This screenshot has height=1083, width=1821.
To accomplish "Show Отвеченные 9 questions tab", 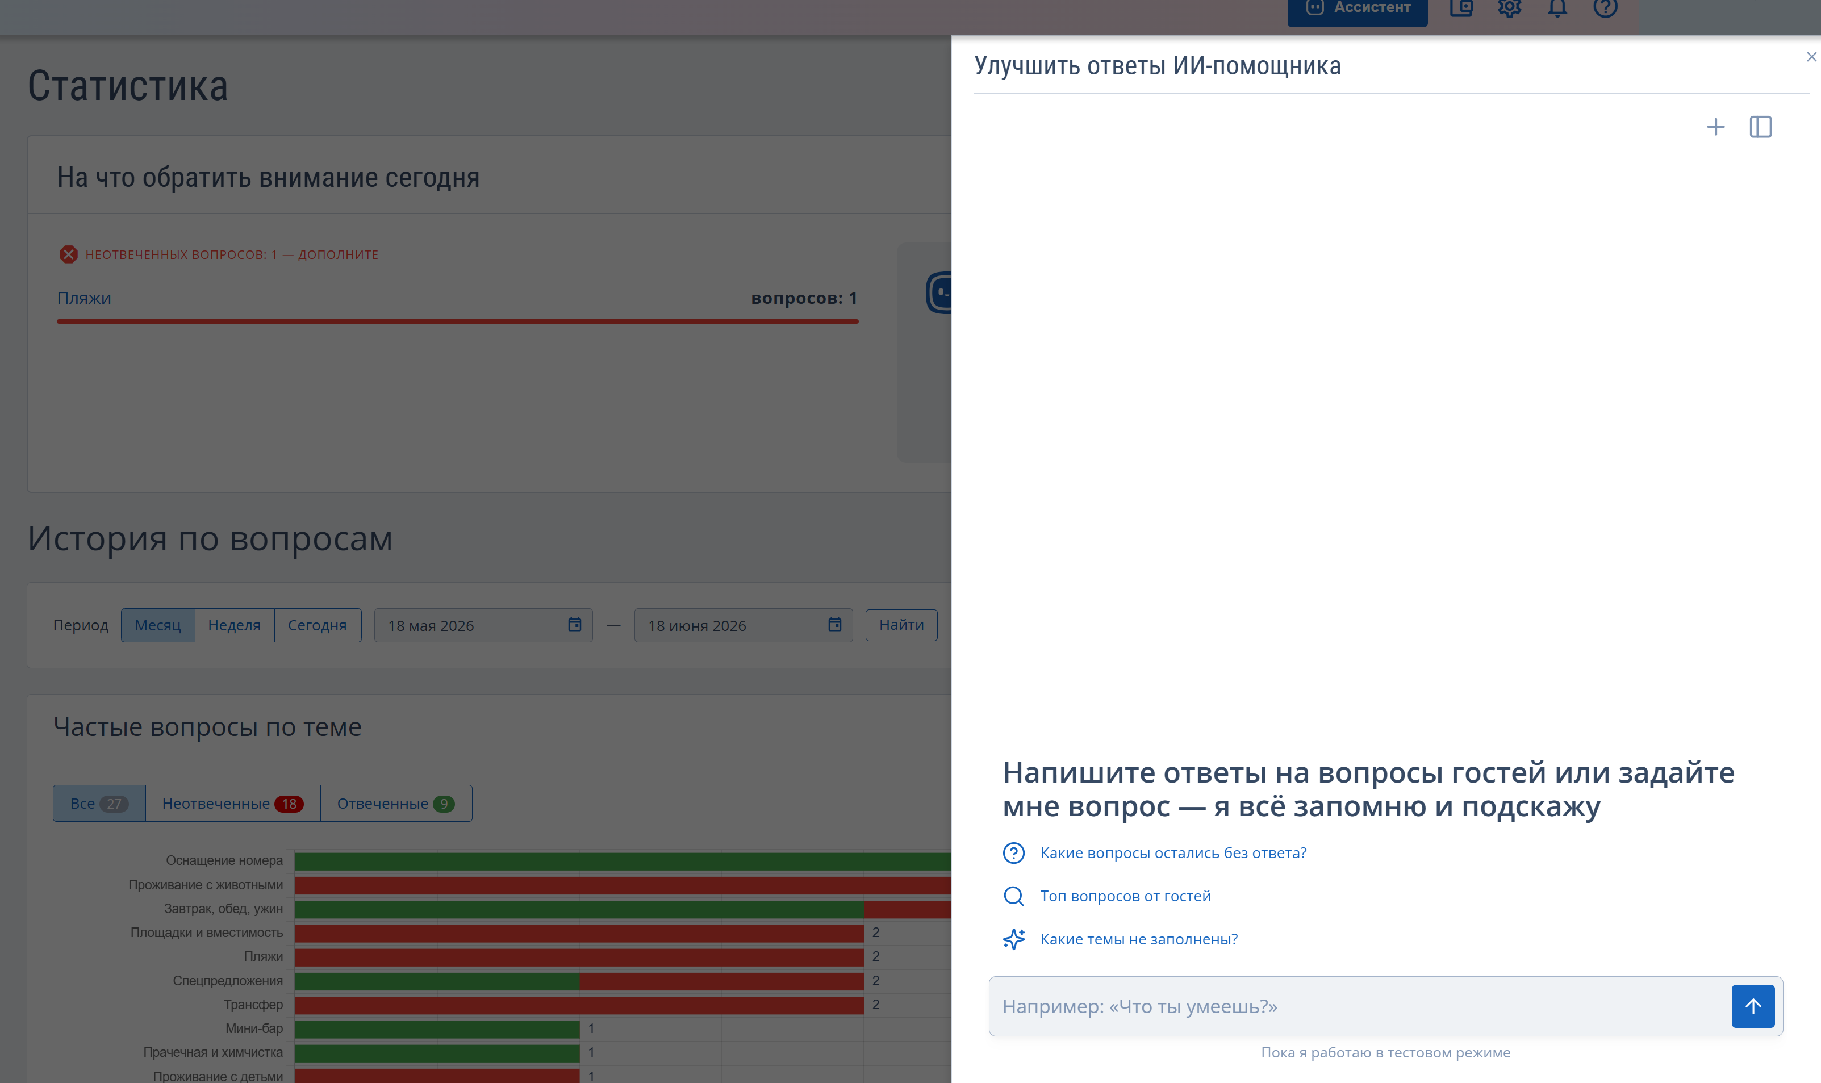I will coord(395,803).
